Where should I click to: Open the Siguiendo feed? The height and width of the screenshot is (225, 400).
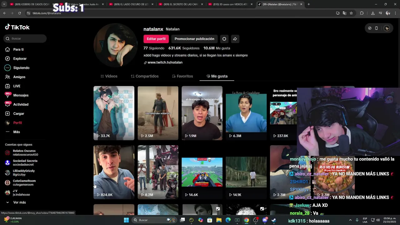point(21,68)
